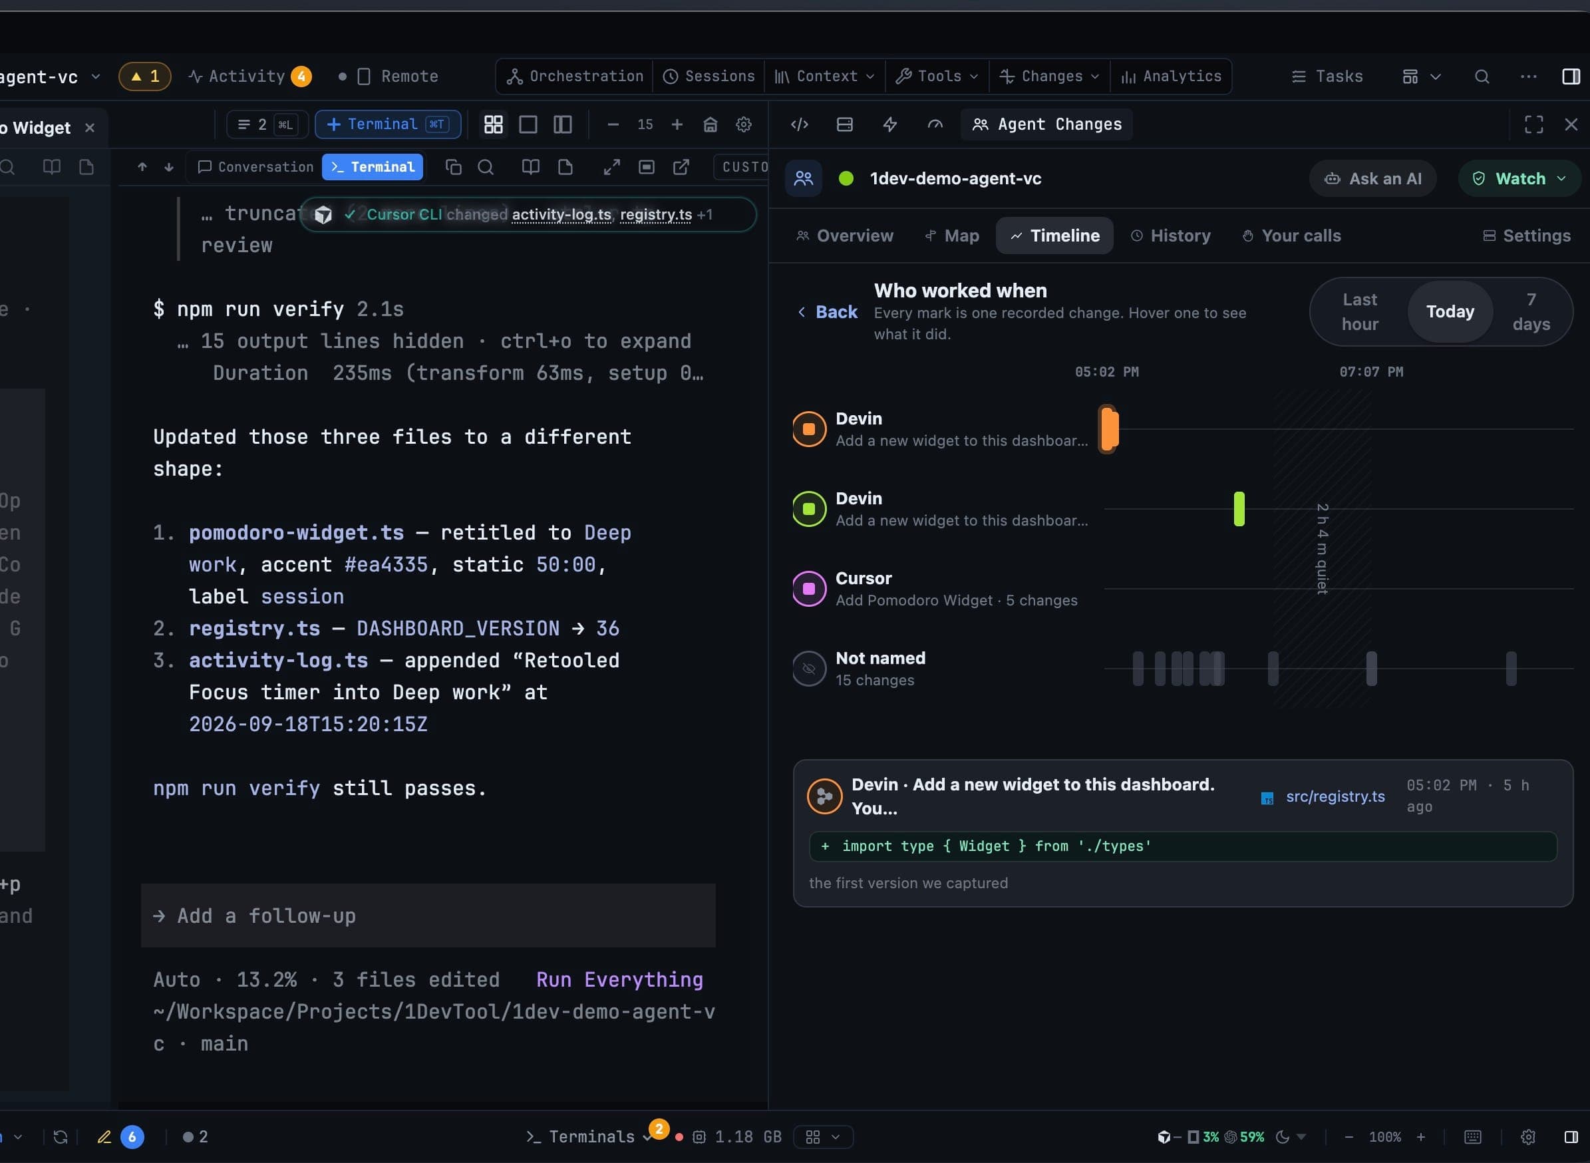Toggle the side panel from the top bar

point(1571,76)
